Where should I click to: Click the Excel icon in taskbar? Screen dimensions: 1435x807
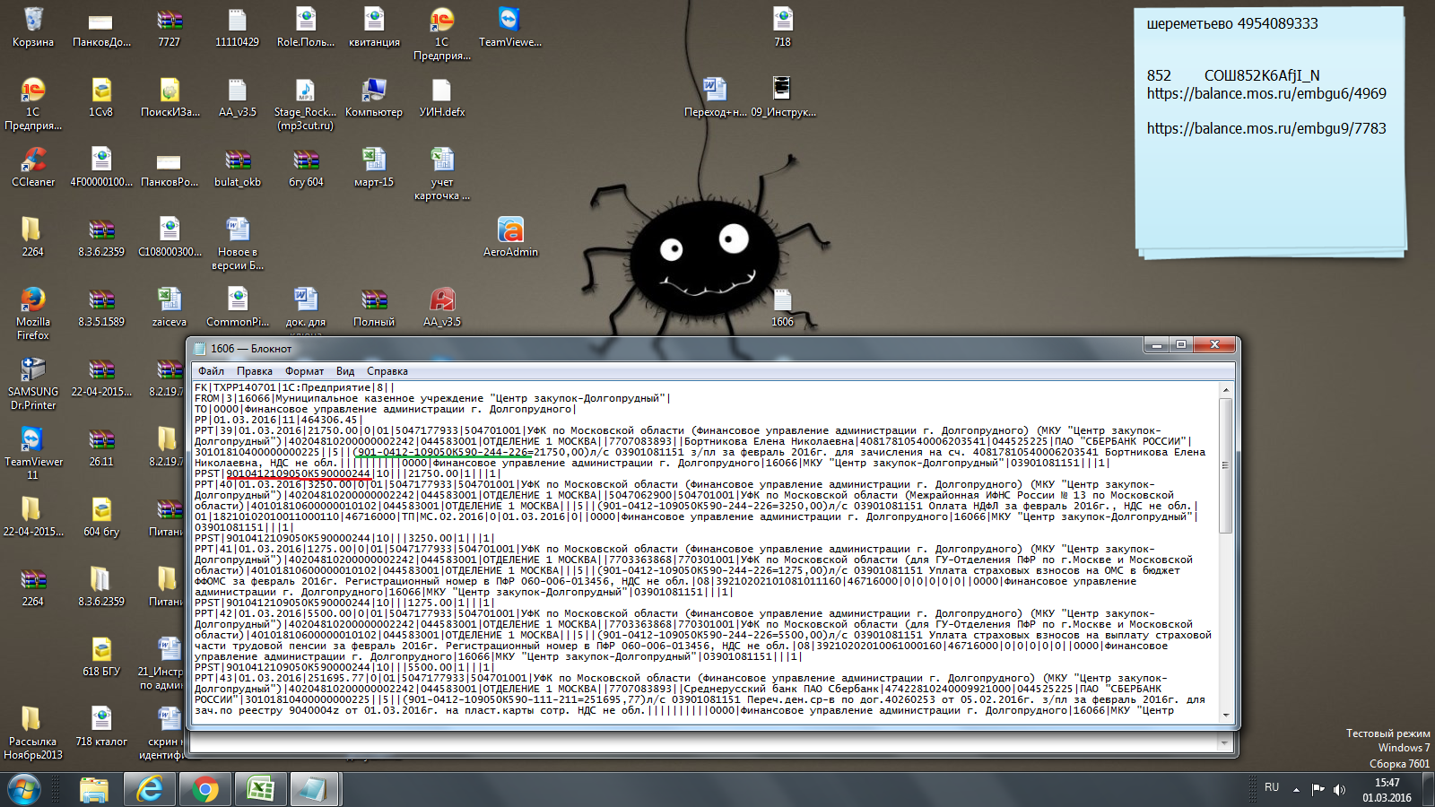(x=260, y=789)
